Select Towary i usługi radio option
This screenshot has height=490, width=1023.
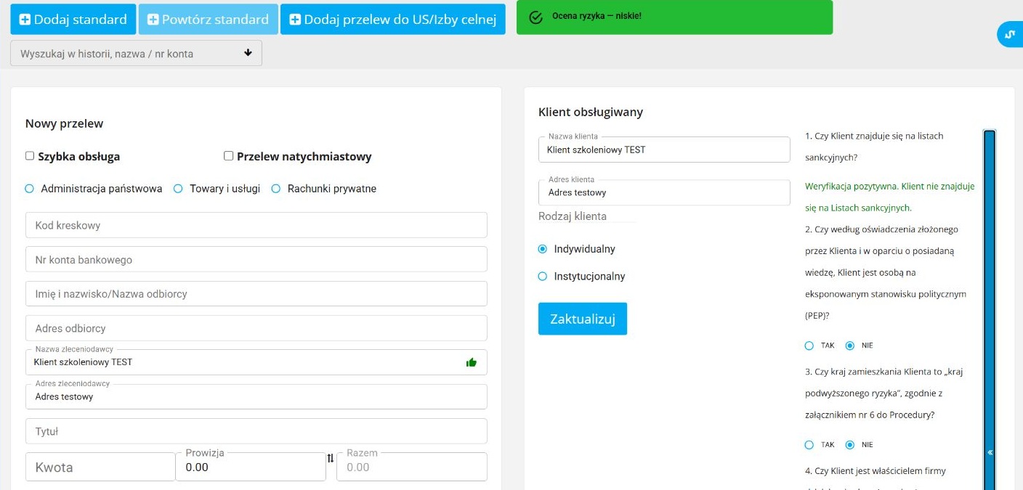pos(178,189)
